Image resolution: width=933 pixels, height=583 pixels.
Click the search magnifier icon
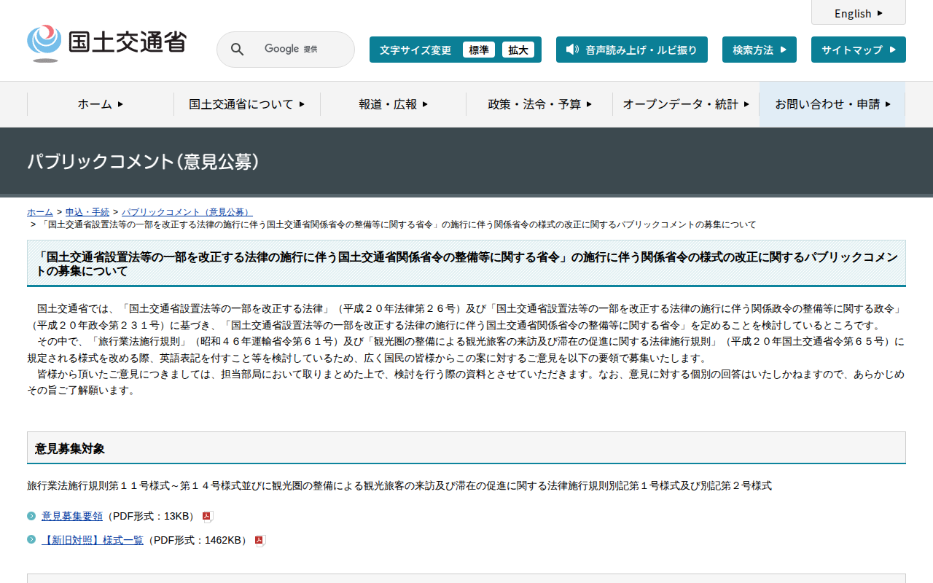coord(237,50)
